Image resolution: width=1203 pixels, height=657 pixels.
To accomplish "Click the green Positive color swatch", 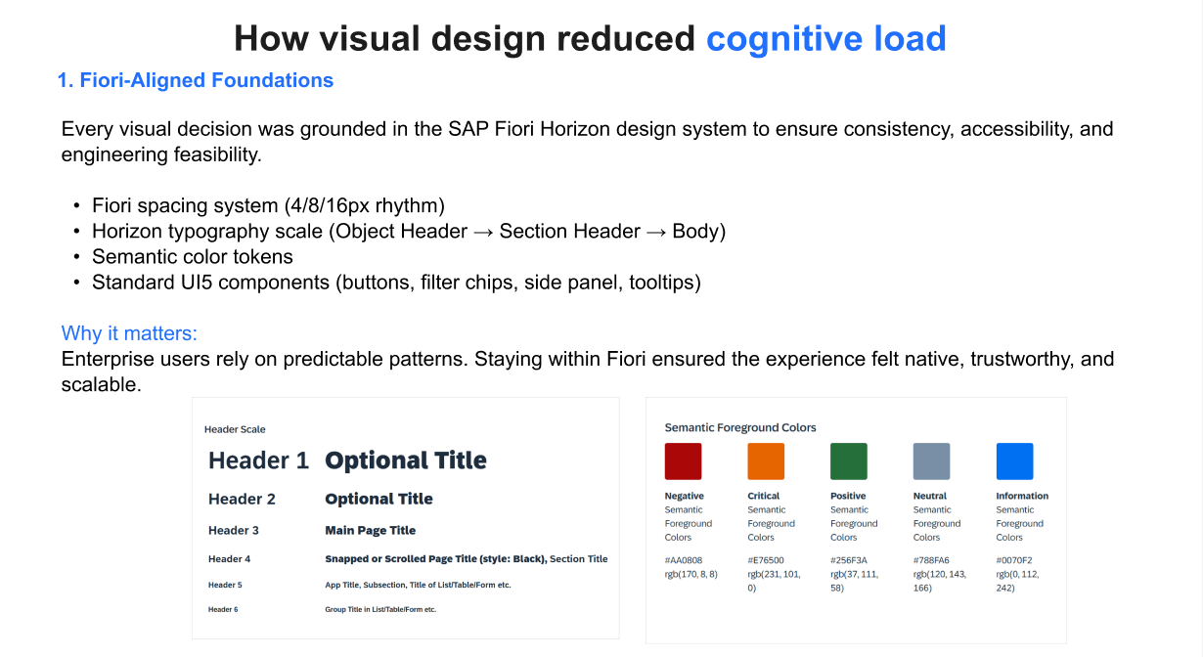I will click(849, 461).
